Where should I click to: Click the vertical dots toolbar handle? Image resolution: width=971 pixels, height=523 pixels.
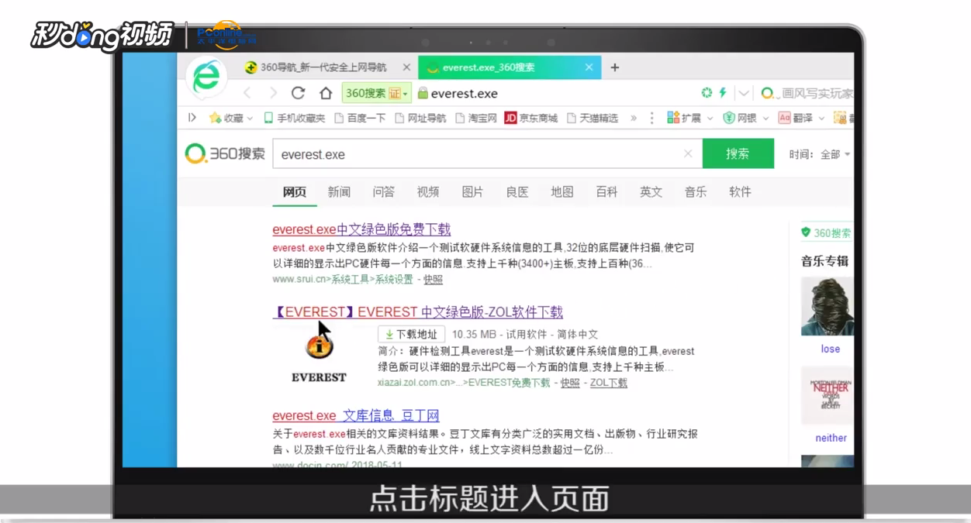[x=651, y=118]
